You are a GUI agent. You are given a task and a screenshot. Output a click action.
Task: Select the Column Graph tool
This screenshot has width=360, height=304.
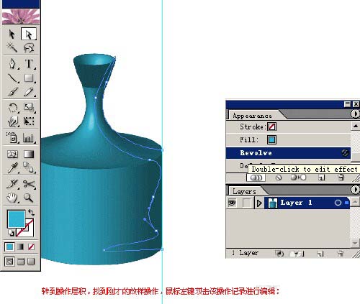[x=29, y=138]
